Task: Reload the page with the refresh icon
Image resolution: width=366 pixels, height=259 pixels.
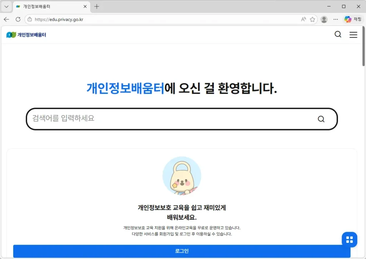Action: [x=18, y=19]
